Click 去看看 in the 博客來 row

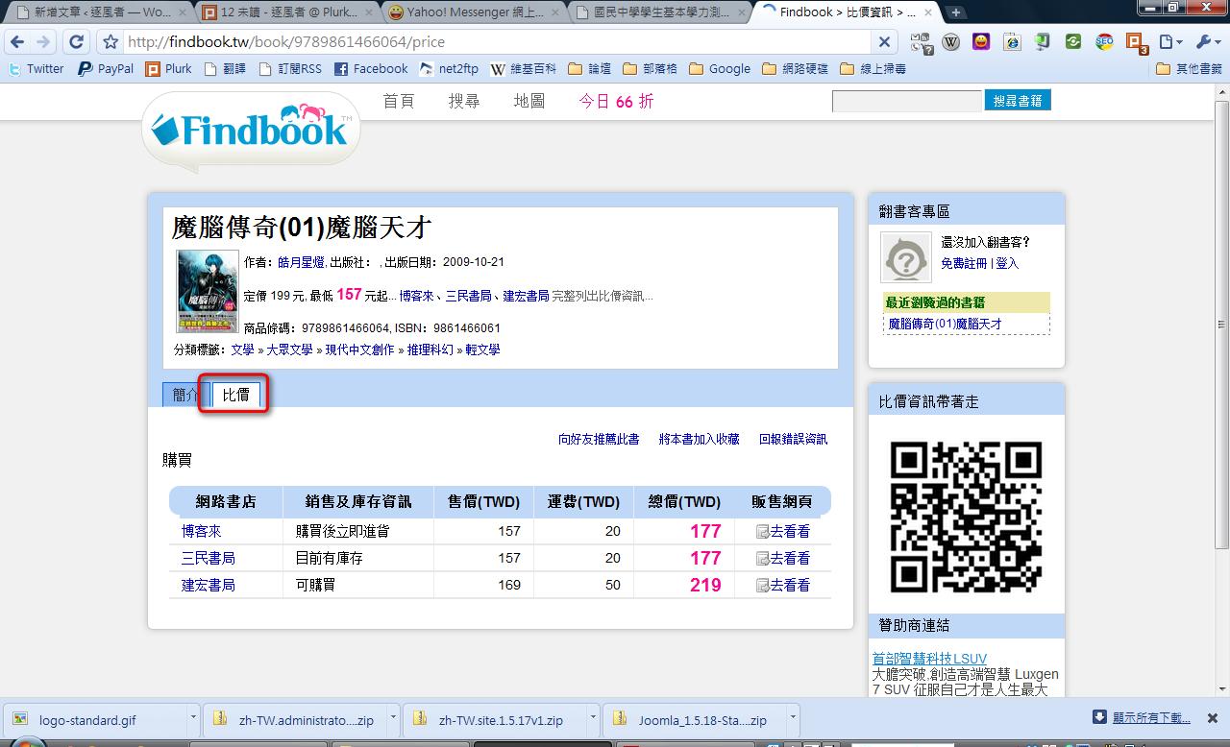click(x=782, y=531)
